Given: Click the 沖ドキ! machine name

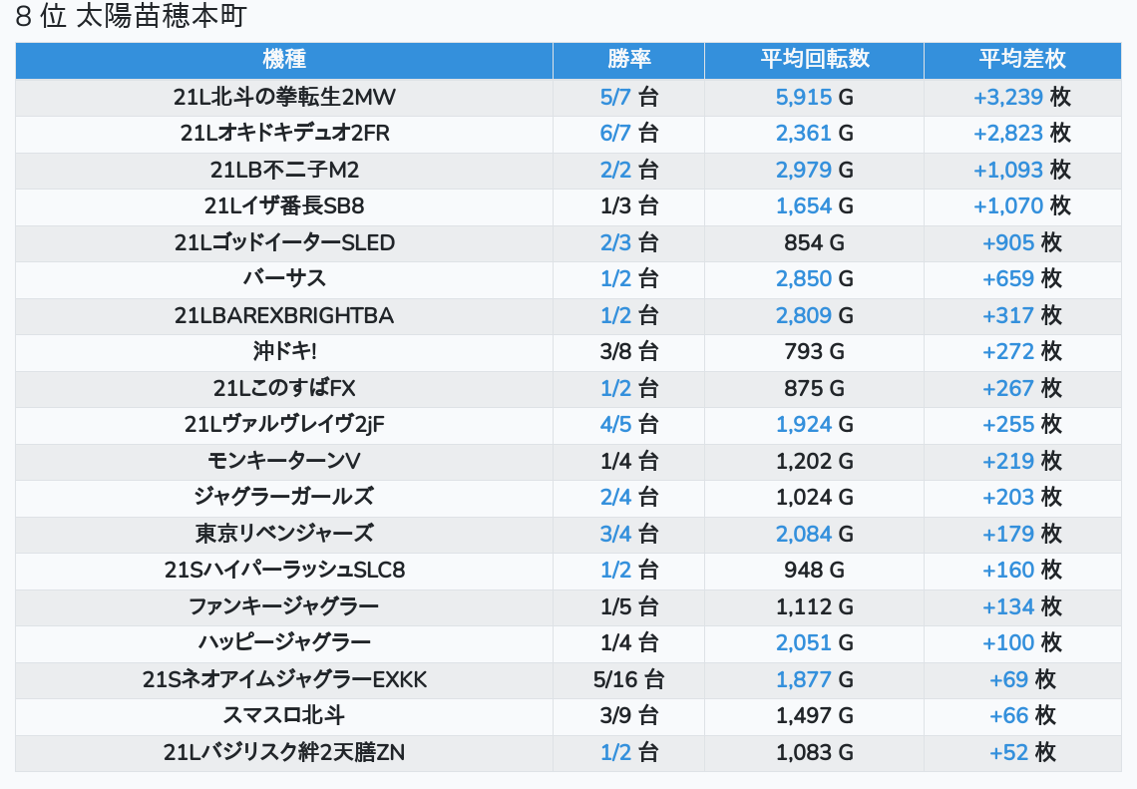Looking at the screenshot, I should pos(284,352).
